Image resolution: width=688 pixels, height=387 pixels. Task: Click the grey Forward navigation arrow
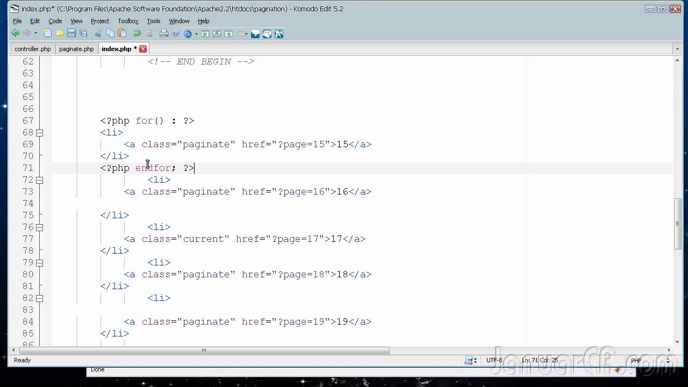pos(27,33)
